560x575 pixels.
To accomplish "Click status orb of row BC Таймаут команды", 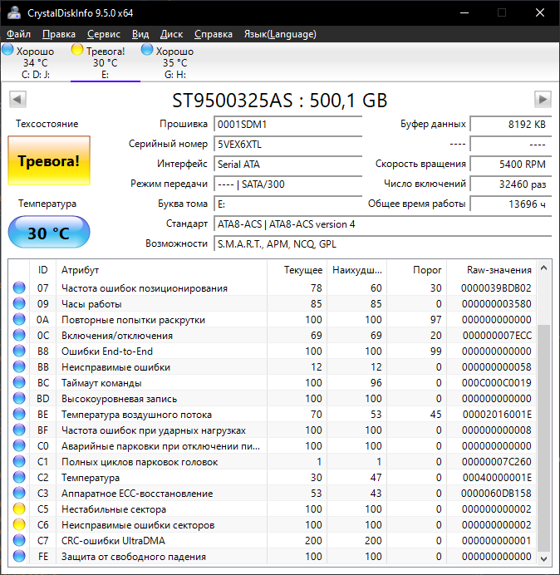I will (x=19, y=382).
